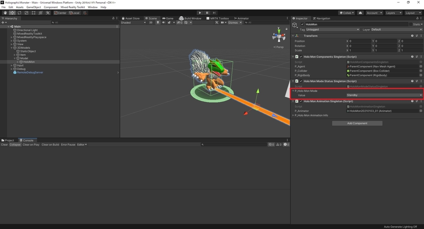Switch to the Project tab

click(8, 140)
